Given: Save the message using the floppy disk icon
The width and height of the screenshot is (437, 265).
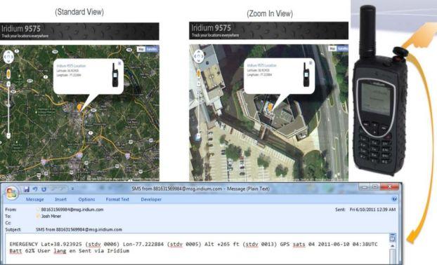Looking at the screenshot, I should pyautogui.click(x=27, y=189).
